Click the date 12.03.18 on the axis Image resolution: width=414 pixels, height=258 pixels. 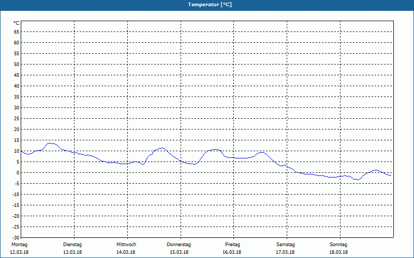click(19, 252)
